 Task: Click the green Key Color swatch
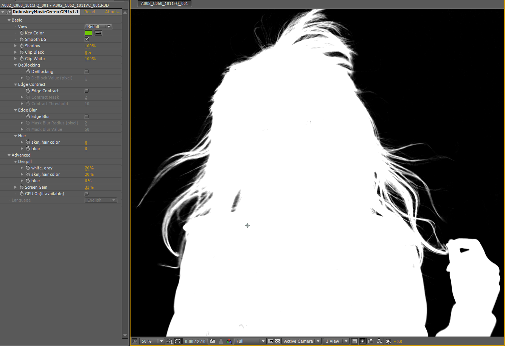tap(89, 33)
